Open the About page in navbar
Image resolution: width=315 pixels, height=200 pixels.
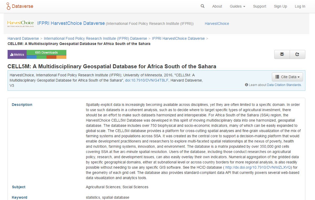tap(217, 6)
